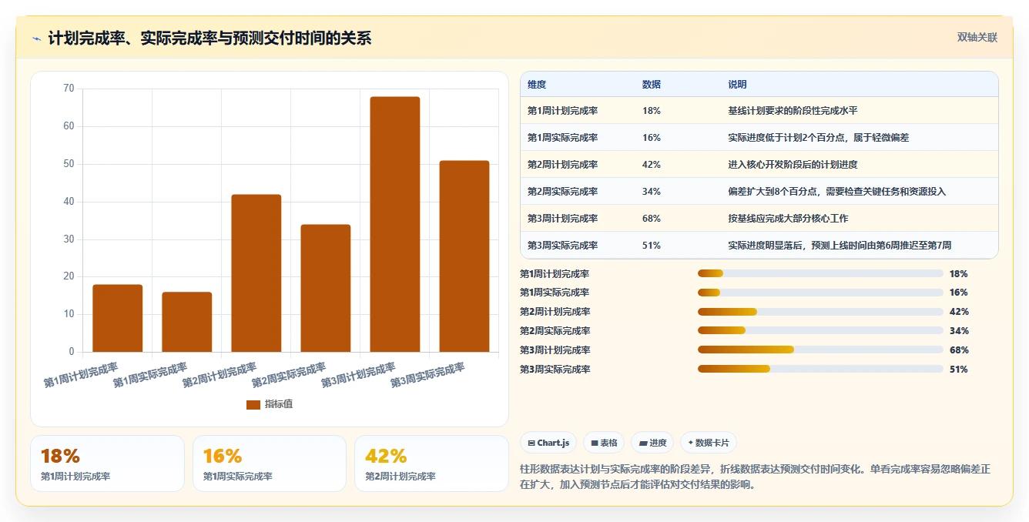
Task: Click 进入核心开发阶段后的计划进度 description
Action: pyautogui.click(x=793, y=165)
